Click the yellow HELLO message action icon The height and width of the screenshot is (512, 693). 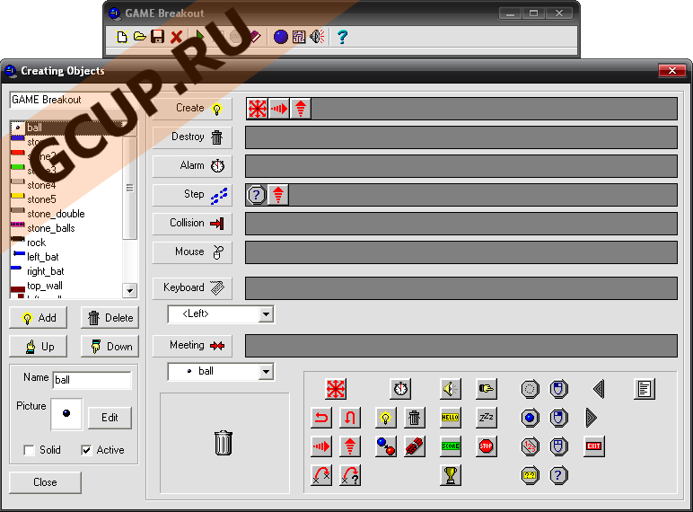[451, 418]
